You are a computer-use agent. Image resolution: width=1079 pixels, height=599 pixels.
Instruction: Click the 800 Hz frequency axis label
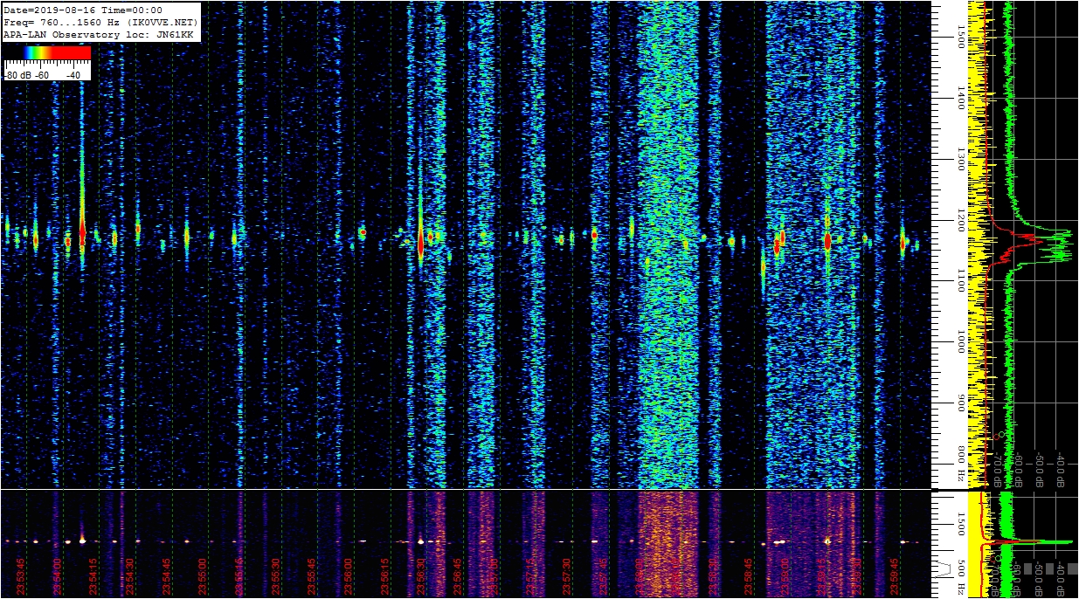tap(960, 465)
